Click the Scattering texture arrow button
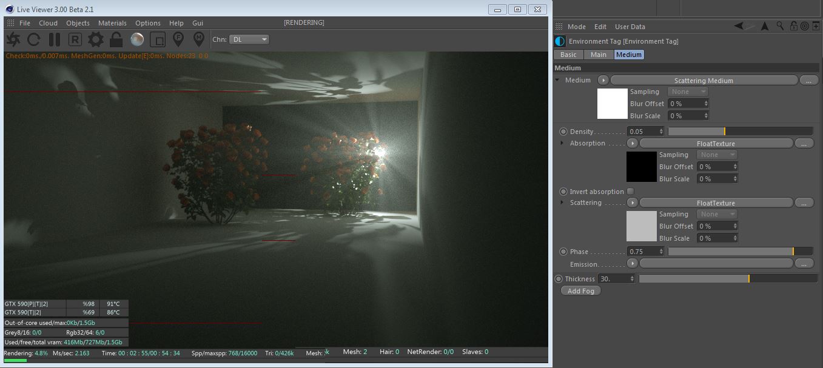Image resolution: width=823 pixels, height=368 pixels. [632, 202]
